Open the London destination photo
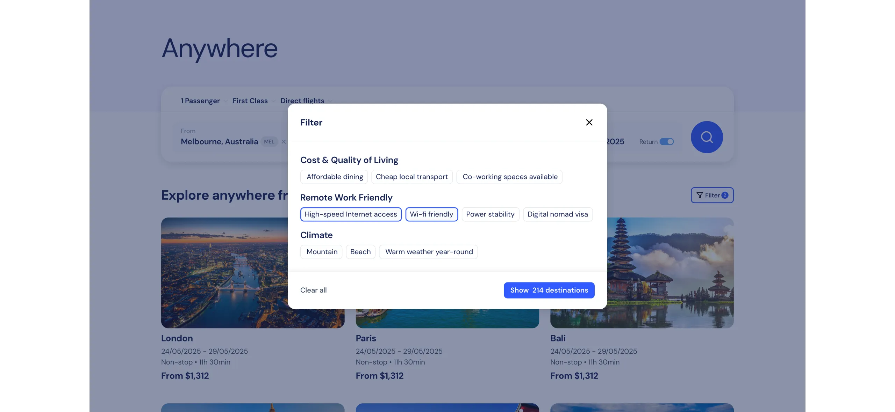This screenshot has height=412, width=895. (224, 273)
